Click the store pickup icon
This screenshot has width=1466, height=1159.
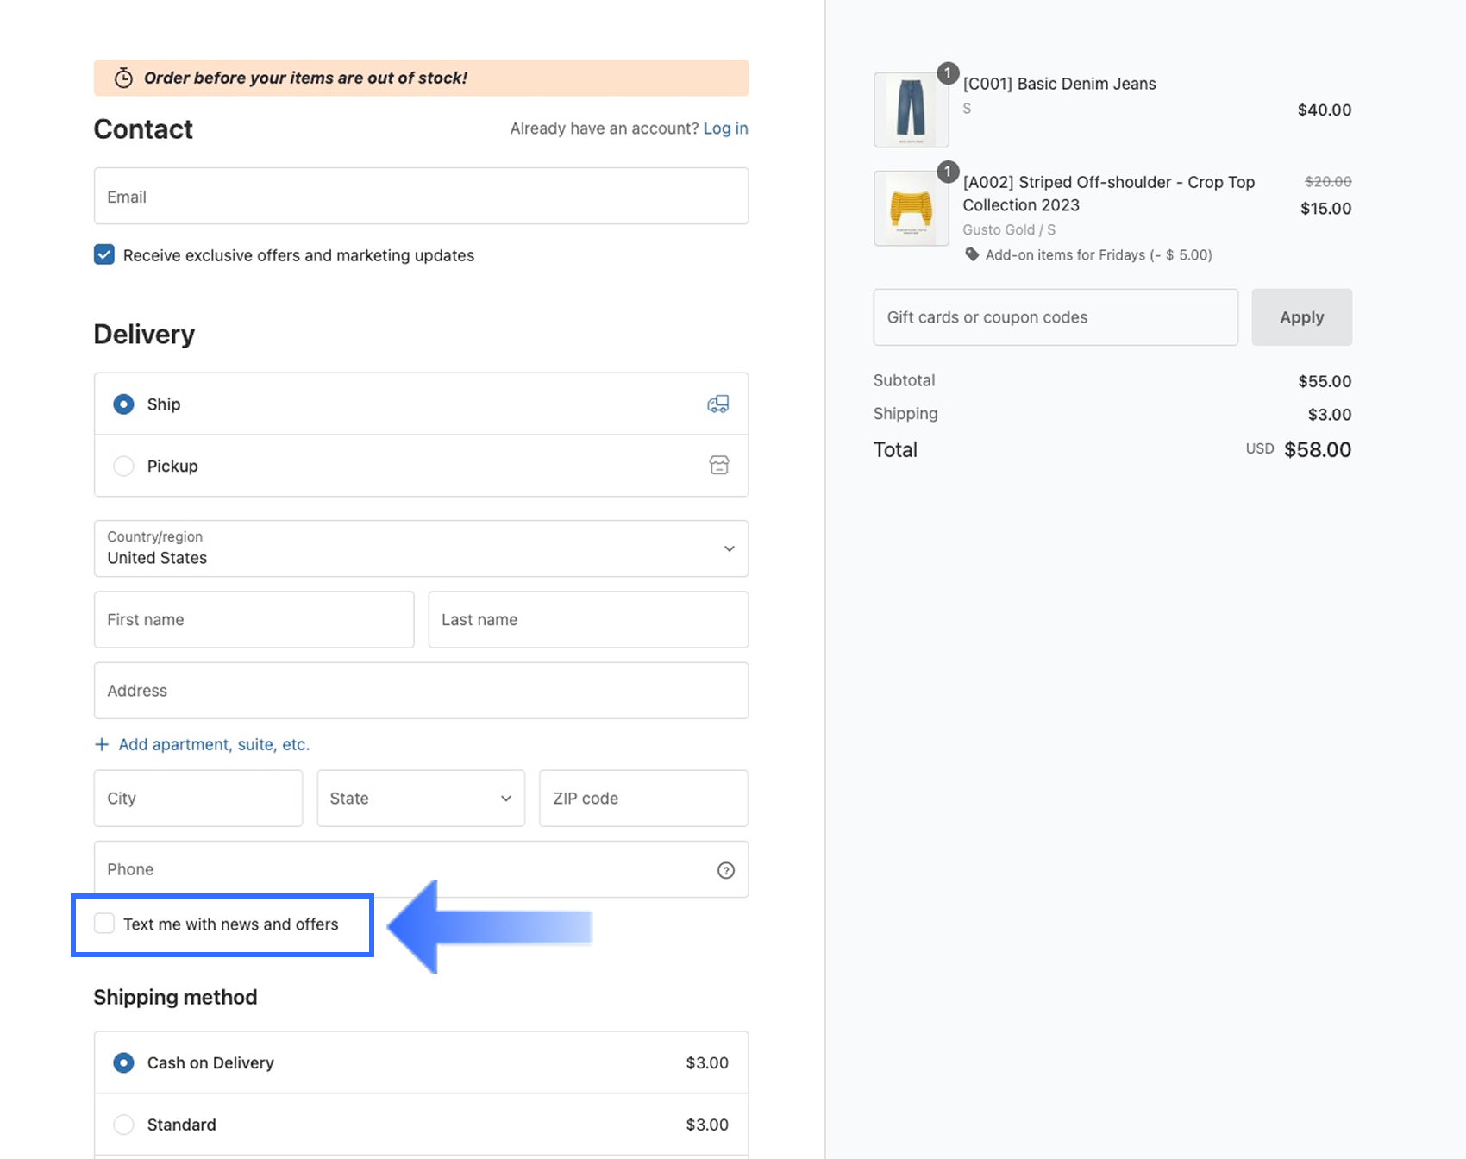point(718,466)
